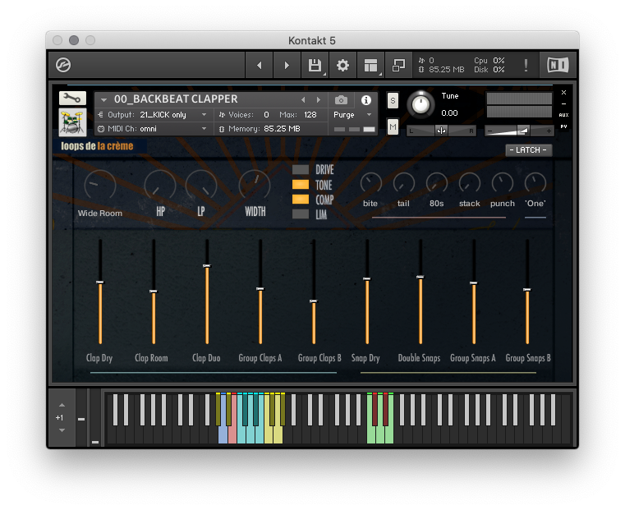
Task: Click the LATCH button
Action: (x=529, y=149)
